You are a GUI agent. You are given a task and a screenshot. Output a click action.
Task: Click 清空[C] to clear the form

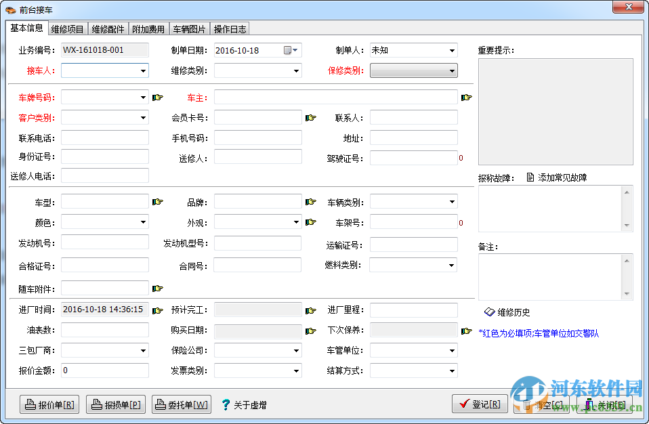click(x=543, y=403)
